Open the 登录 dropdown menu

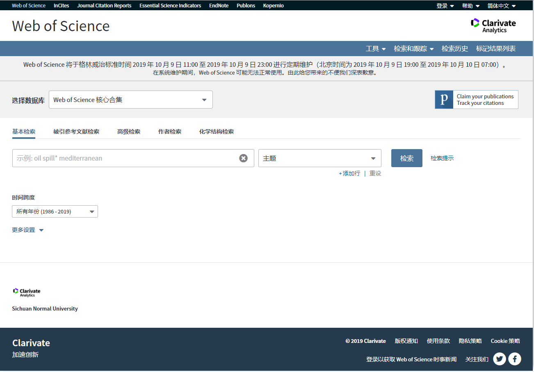[x=445, y=6]
